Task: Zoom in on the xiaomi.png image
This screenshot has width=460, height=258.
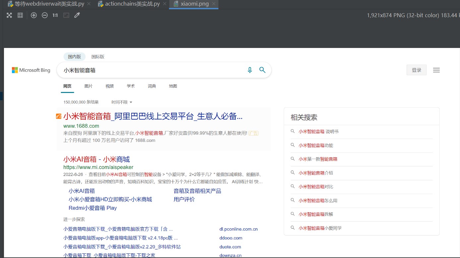Action: [34, 15]
